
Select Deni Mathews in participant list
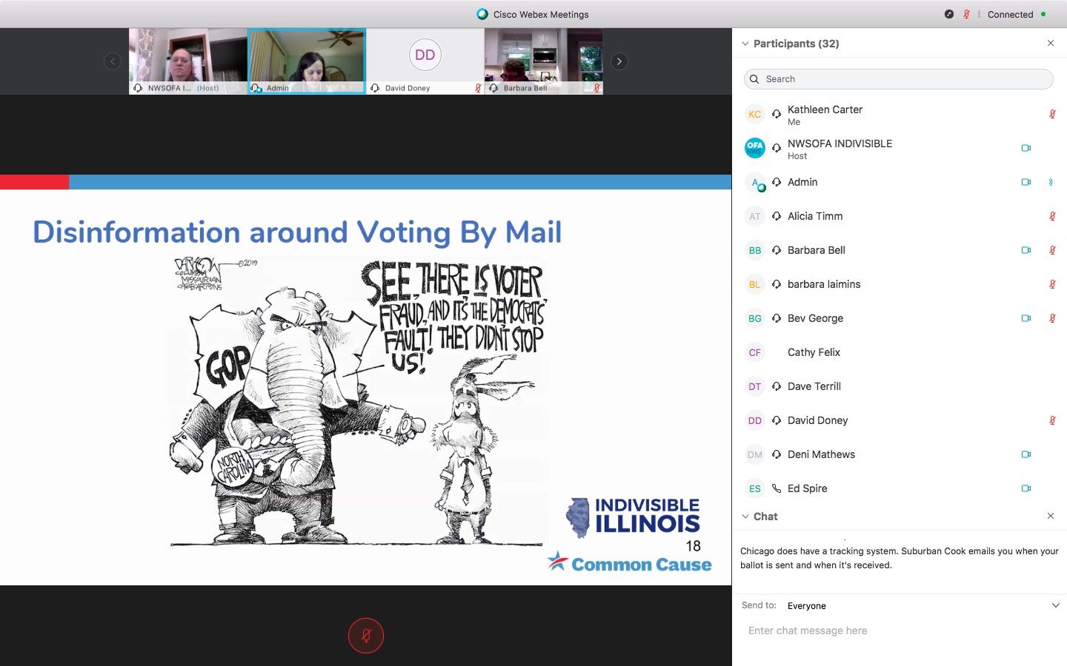[x=900, y=454]
